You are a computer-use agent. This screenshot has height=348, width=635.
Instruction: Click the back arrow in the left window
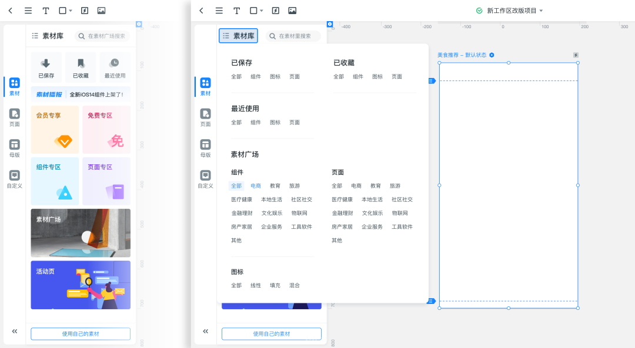tap(11, 11)
